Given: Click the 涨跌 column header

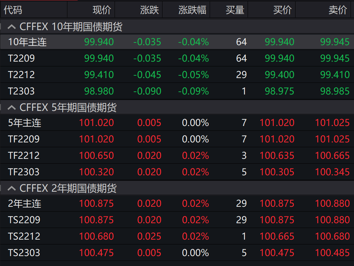Looking at the screenshot, I should pyautogui.click(x=149, y=10).
